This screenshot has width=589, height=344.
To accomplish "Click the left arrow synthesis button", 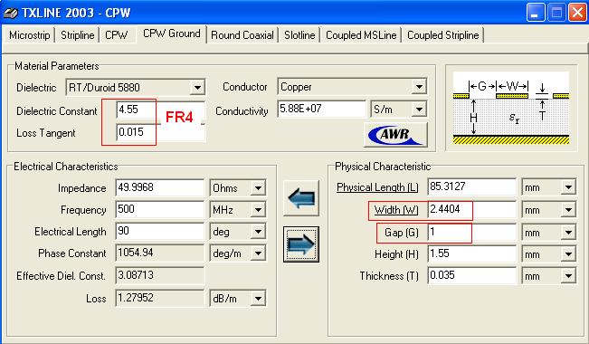I will 301,197.
